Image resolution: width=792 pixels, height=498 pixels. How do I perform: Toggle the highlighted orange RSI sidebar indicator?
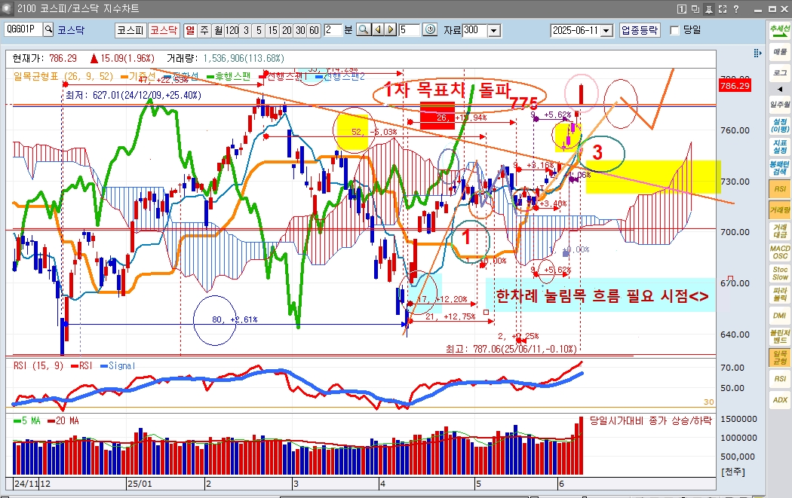pos(780,188)
